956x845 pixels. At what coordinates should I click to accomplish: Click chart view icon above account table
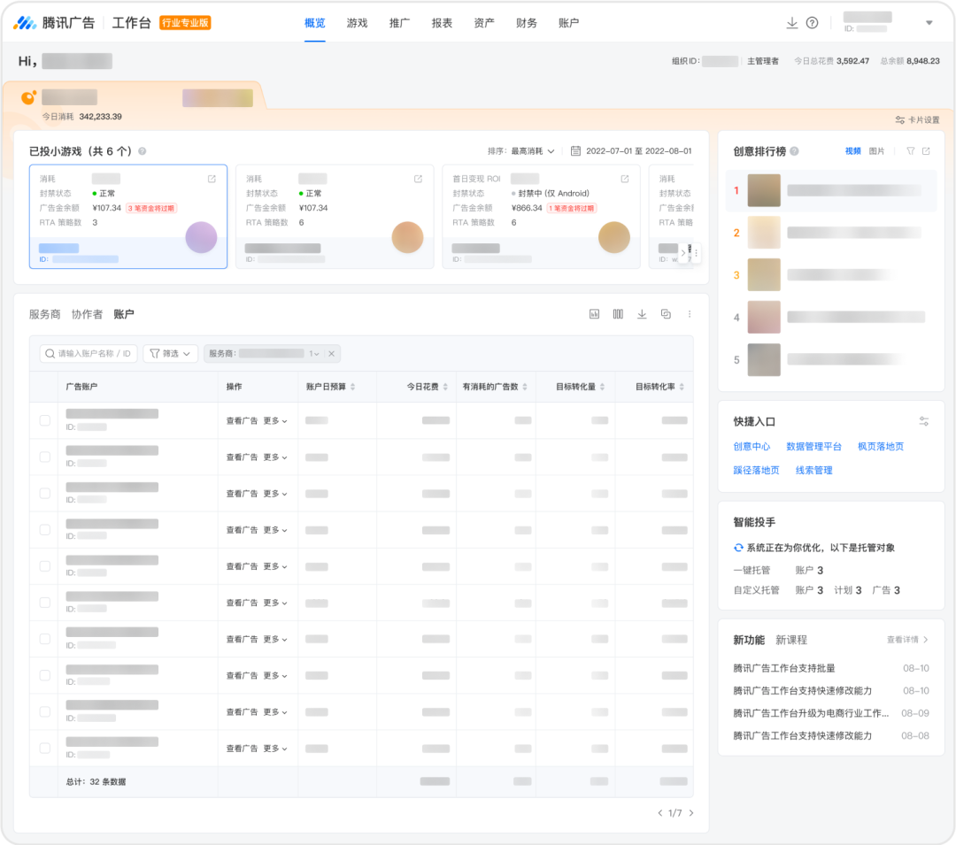(595, 314)
